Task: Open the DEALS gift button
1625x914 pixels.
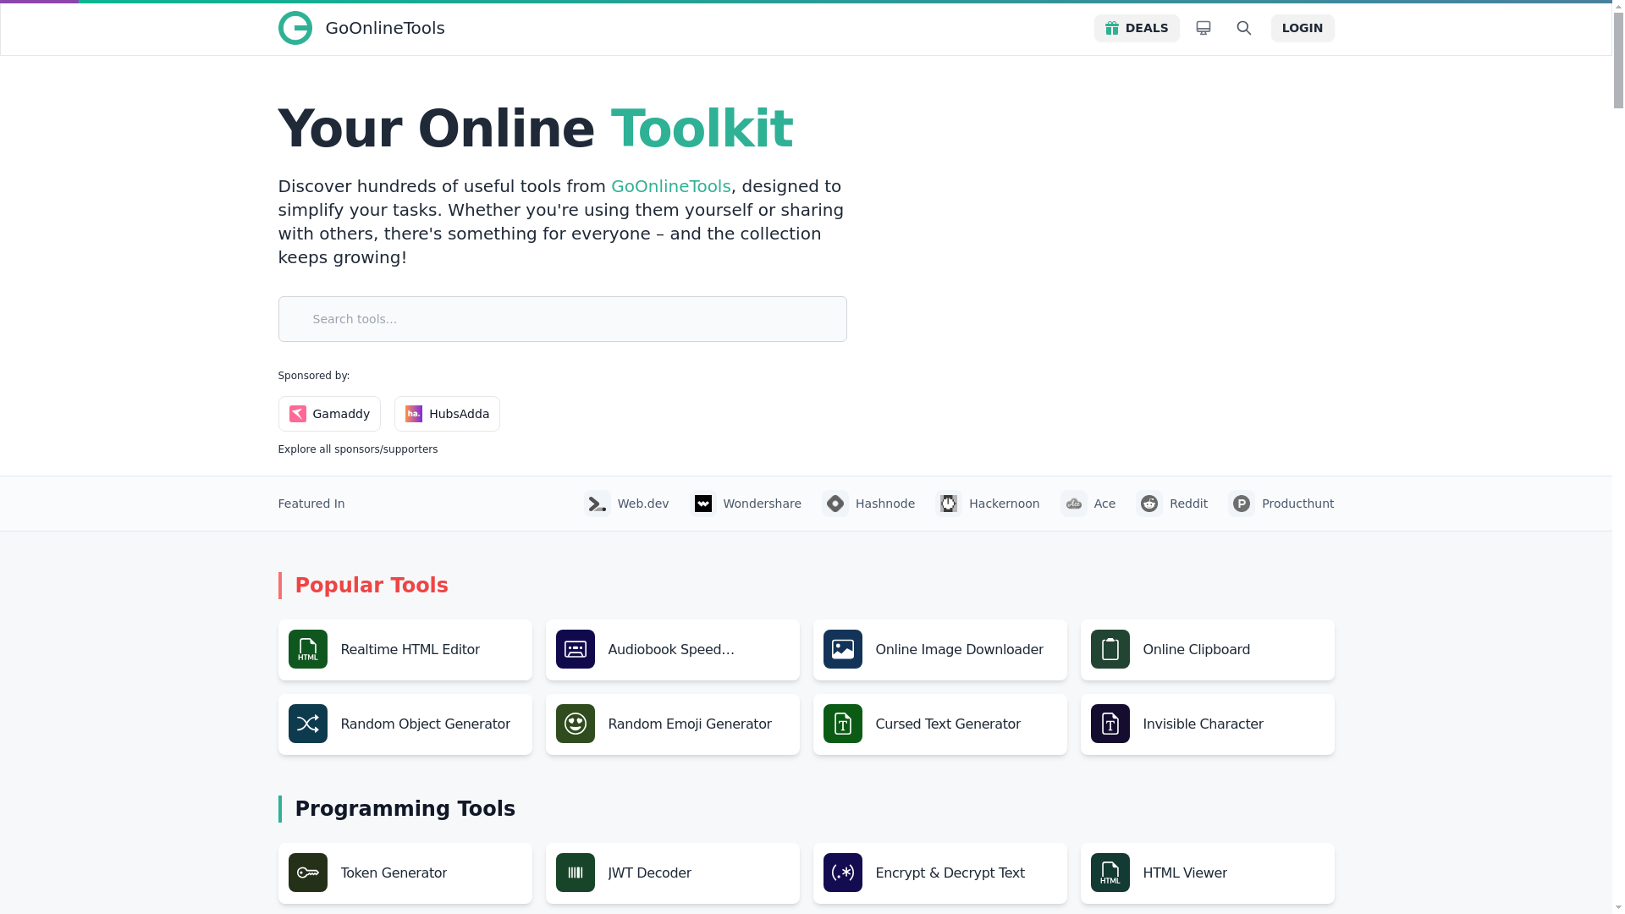Action: 1137,28
